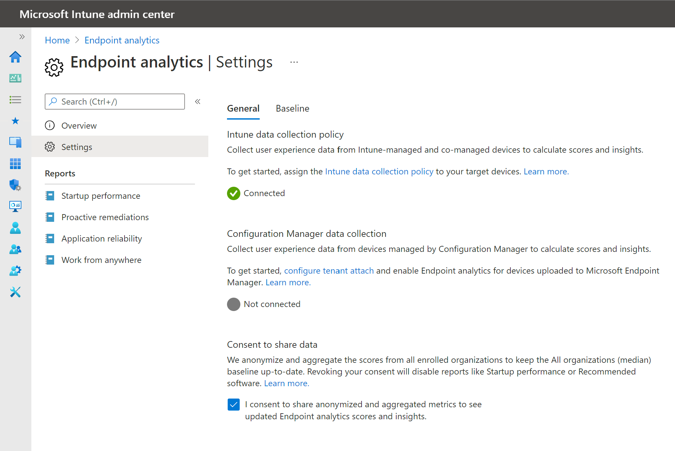Open the Home icon in sidebar
Viewport: 675px width, 451px height.
pyautogui.click(x=15, y=57)
